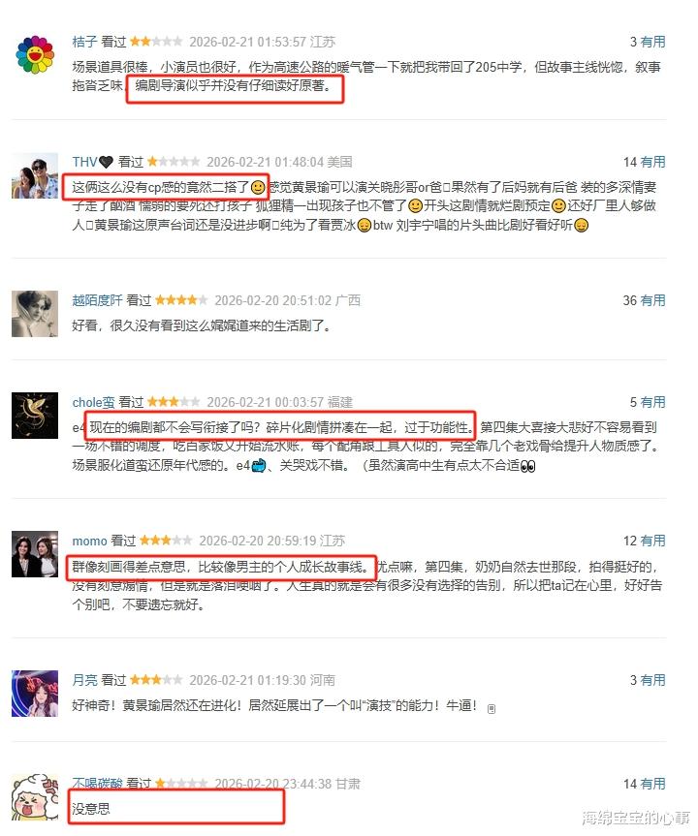Click THV's couple photo avatar
This screenshot has height=836, width=698.
[x=35, y=175]
